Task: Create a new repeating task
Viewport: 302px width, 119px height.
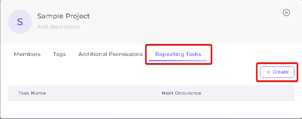Action: (x=277, y=72)
